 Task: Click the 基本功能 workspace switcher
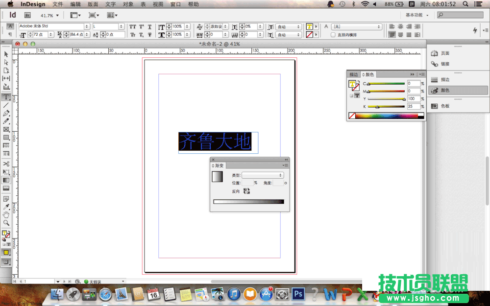415,15
